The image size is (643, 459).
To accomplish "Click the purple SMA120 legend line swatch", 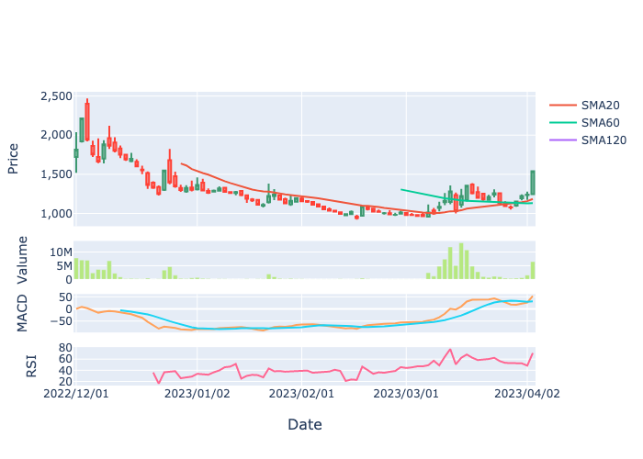I will 563,140.
